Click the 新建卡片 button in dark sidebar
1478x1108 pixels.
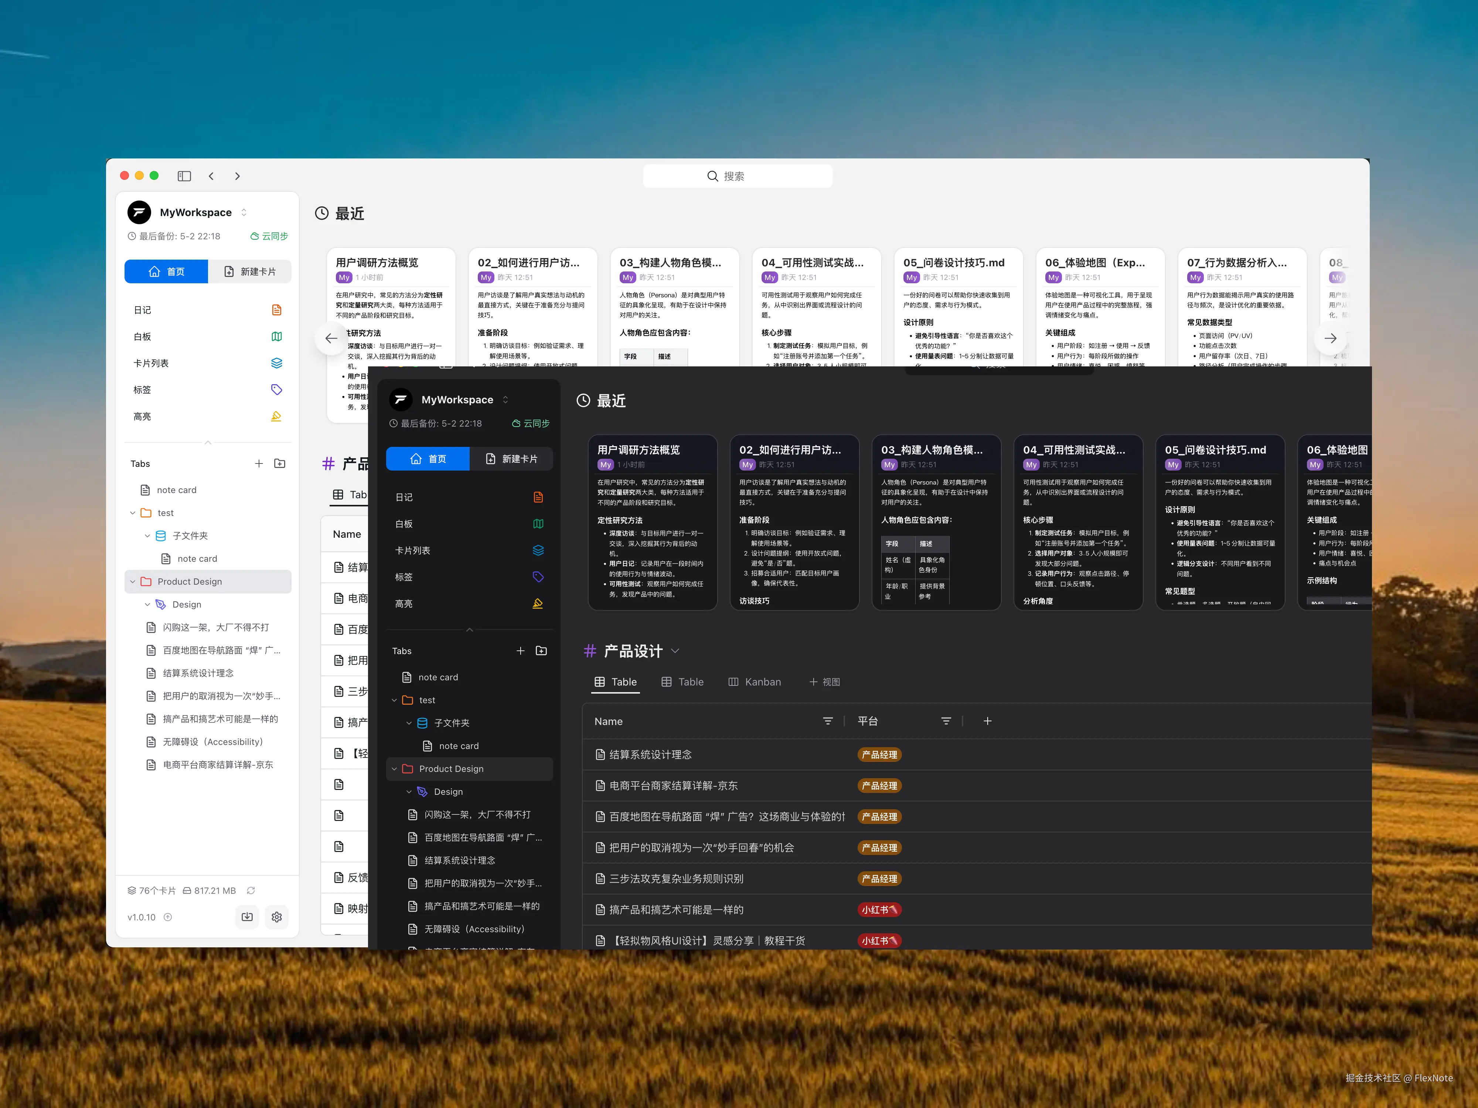point(511,459)
